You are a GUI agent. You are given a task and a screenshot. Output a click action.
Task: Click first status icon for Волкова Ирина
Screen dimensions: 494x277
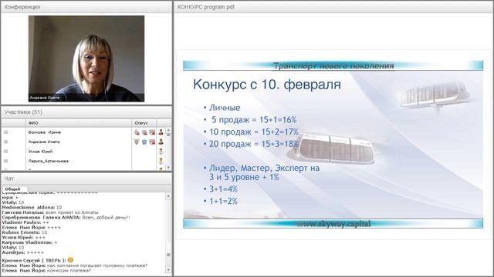[x=137, y=132]
